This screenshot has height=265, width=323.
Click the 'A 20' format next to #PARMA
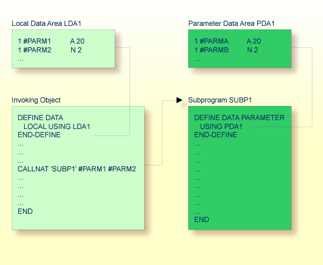click(x=254, y=41)
